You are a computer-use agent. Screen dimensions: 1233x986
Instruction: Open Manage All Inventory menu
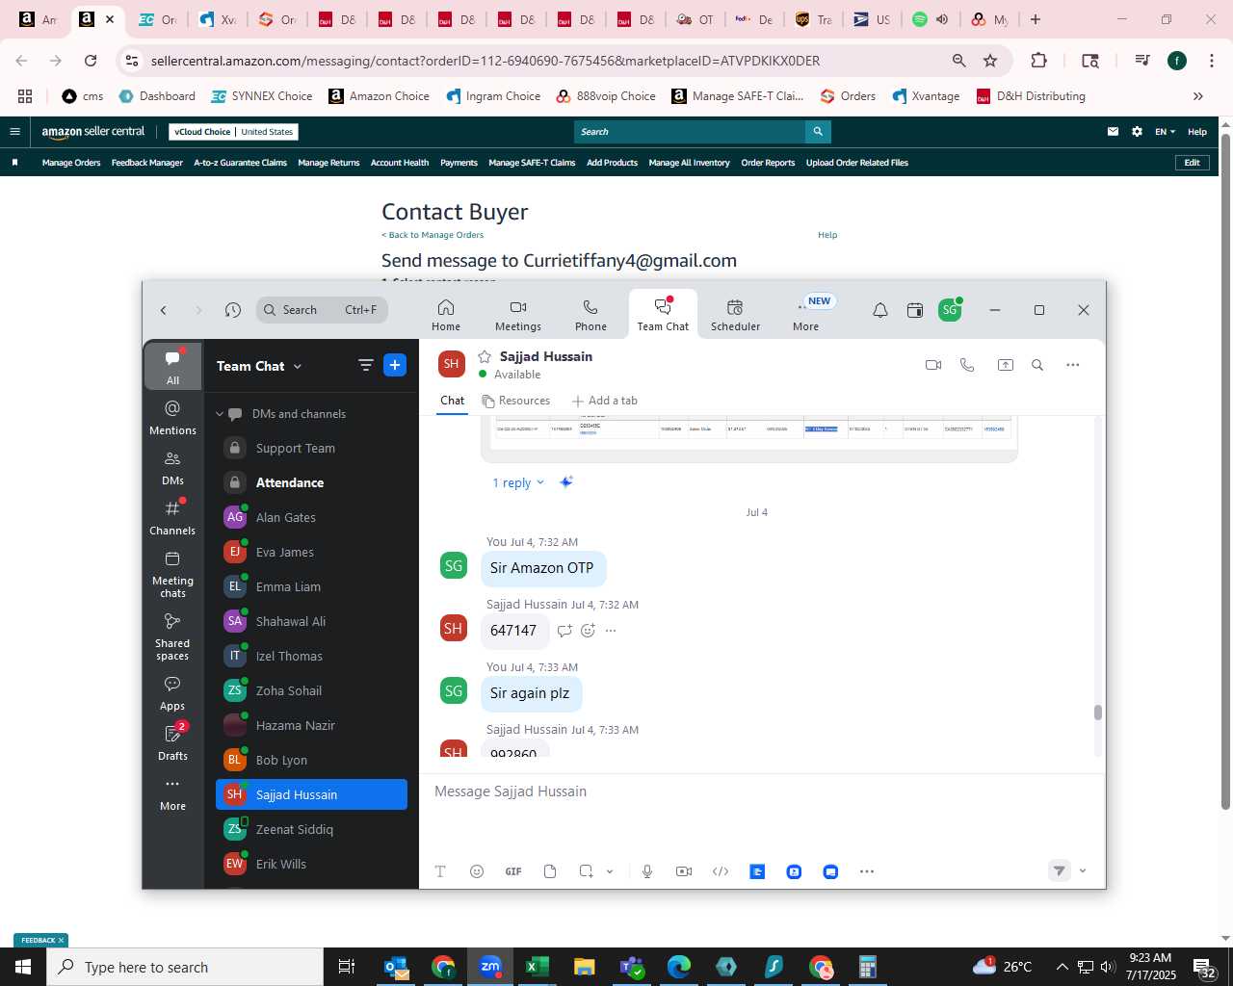pyautogui.click(x=689, y=163)
